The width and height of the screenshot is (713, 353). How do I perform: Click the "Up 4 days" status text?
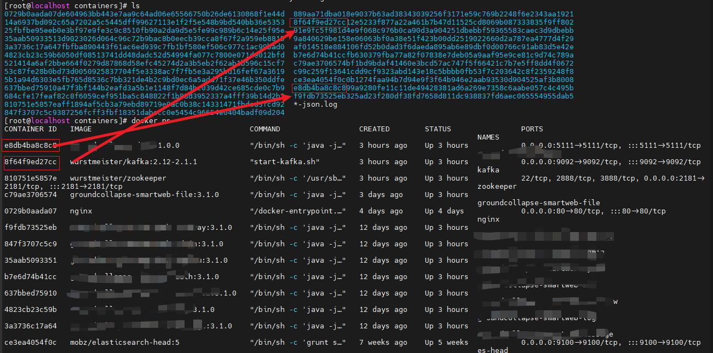(x=445, y=211)
